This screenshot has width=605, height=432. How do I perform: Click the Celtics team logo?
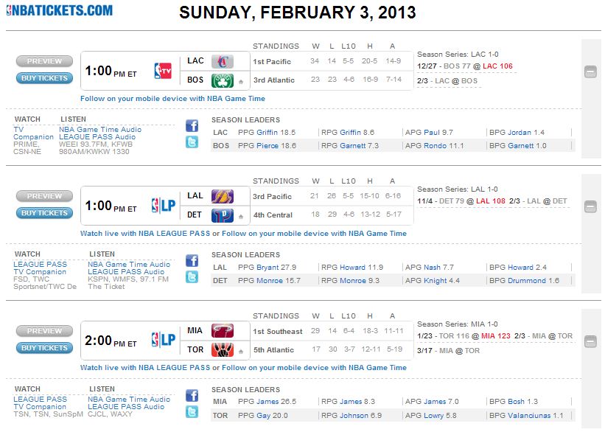[x=222, y=80]
